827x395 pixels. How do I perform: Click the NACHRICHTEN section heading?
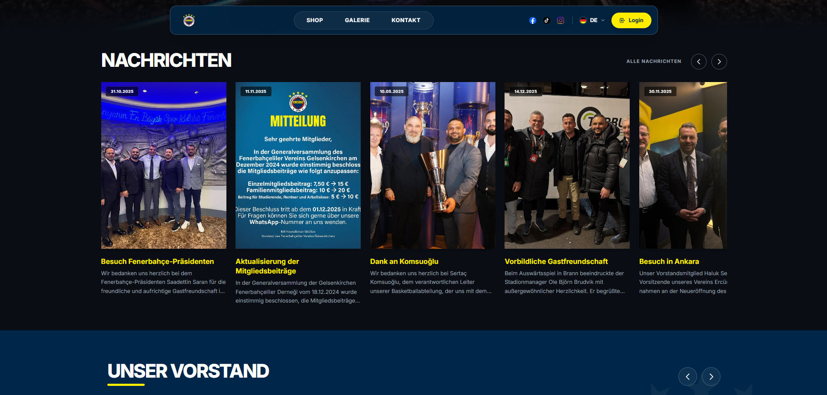pyautogui.click(x=166, y=60)
